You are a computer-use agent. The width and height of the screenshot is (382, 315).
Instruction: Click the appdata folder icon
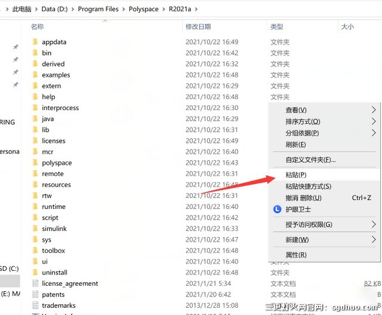(x=35, y=42)
